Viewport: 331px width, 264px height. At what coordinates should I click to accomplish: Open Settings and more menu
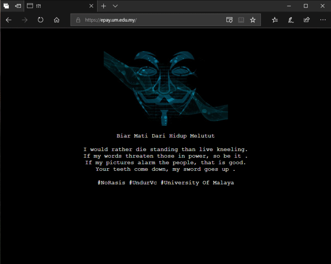click(323, 20)
